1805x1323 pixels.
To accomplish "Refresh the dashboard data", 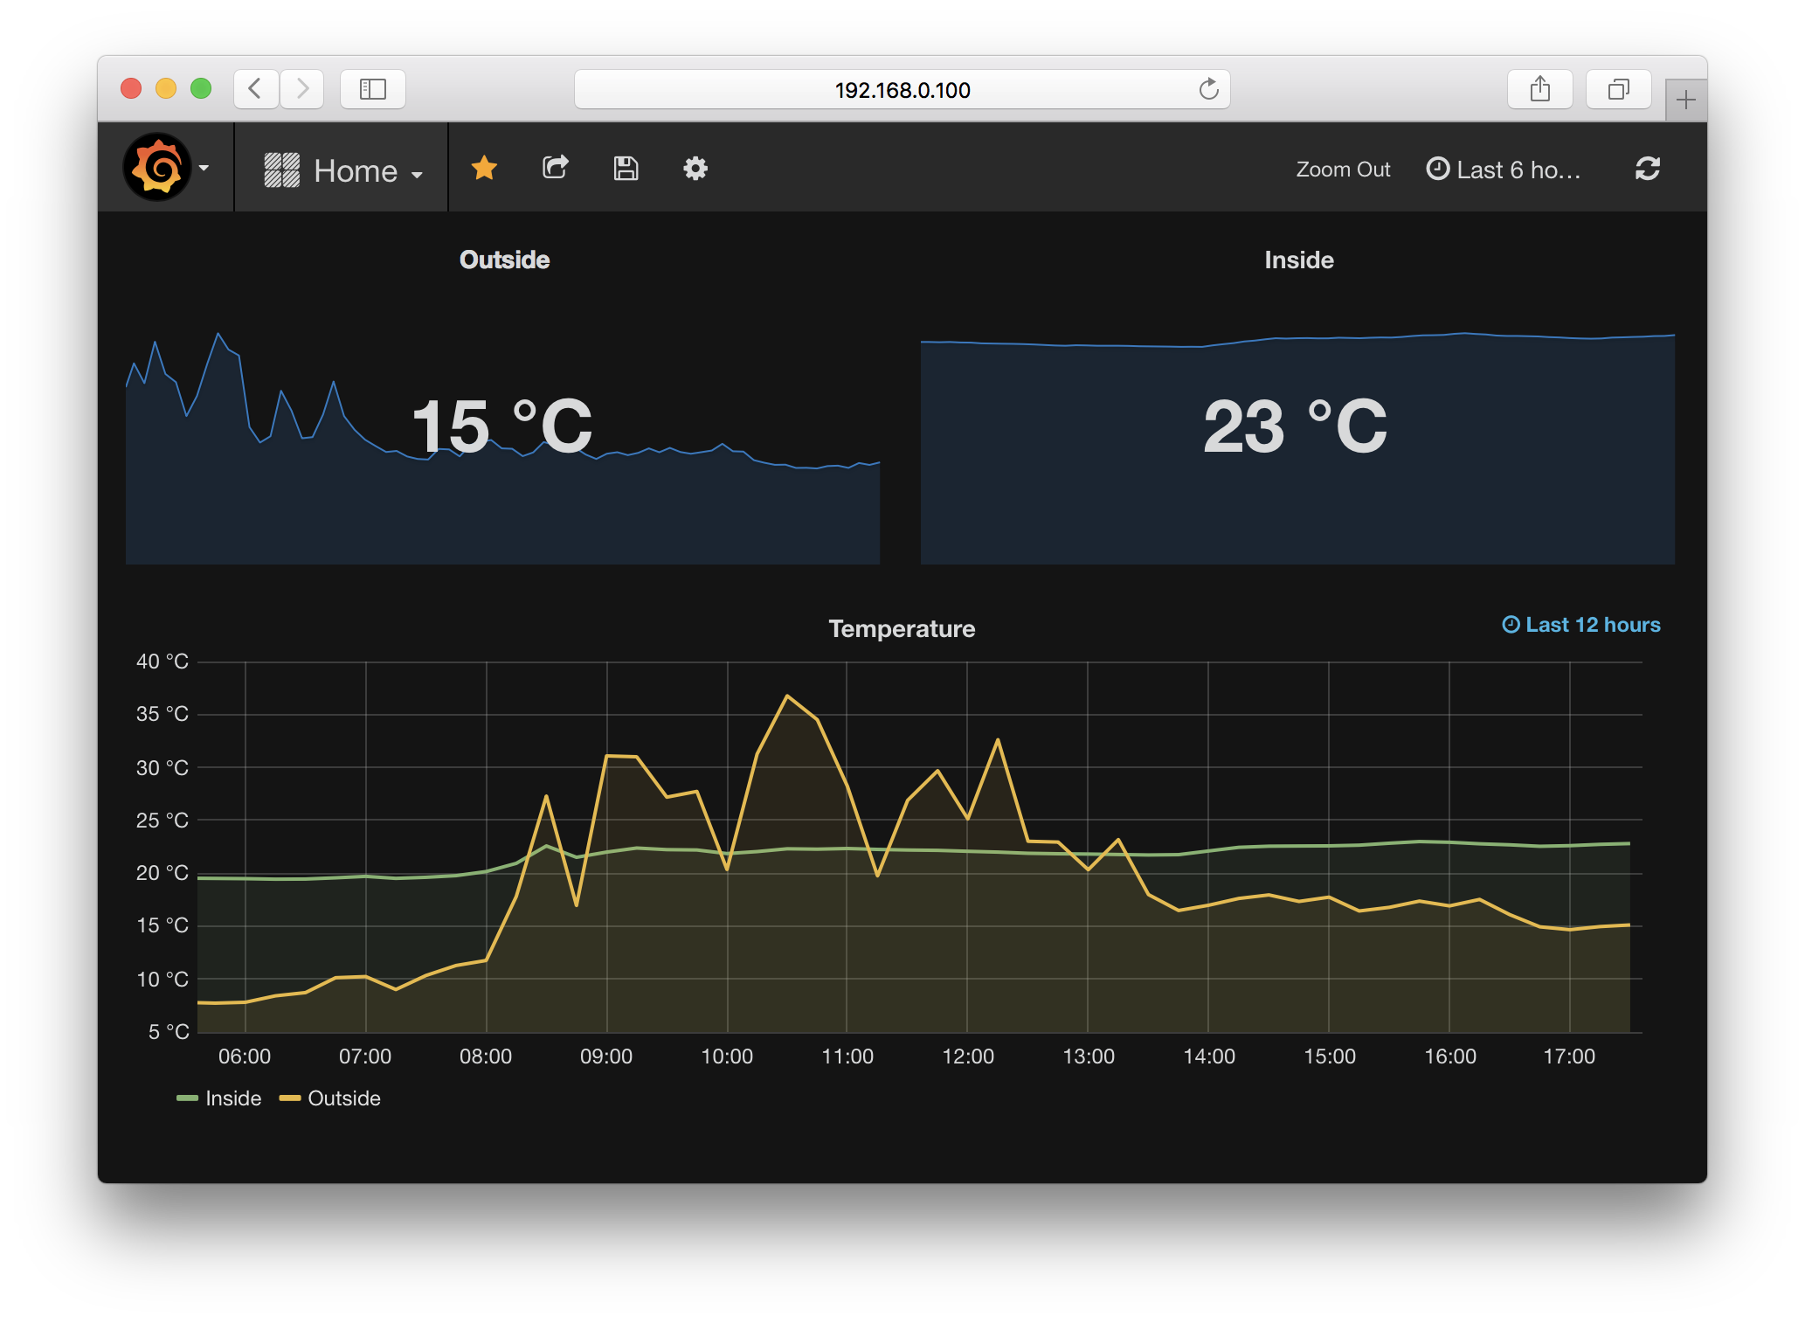I will [x=1647, y=169].
